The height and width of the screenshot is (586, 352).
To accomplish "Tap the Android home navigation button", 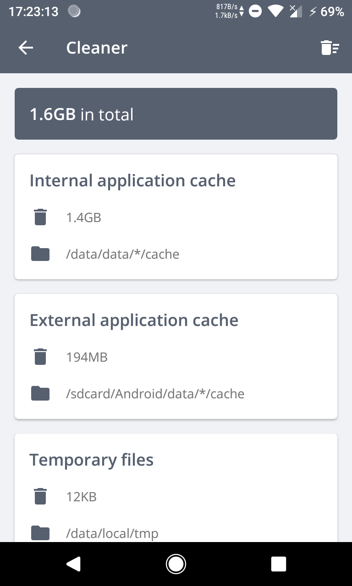I will pos(176,564).
